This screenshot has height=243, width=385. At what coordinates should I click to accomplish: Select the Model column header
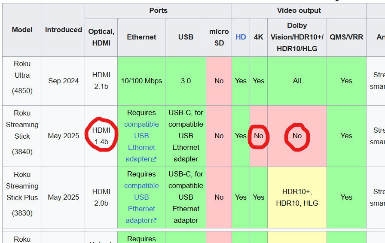coord(22,30)
